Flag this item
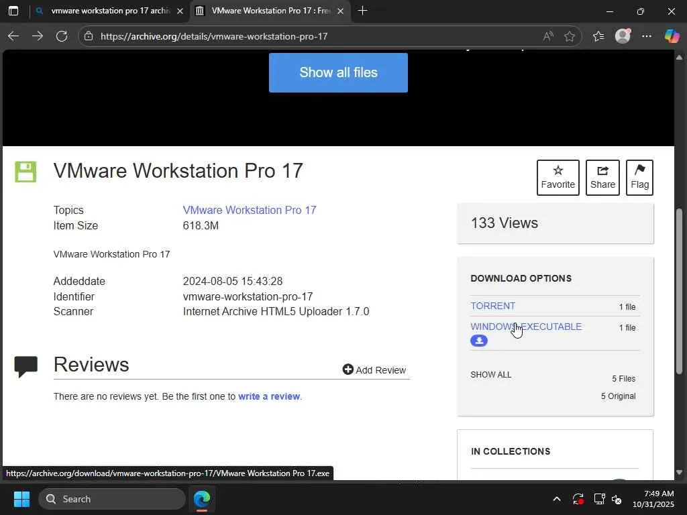Screen dimensions: 687x515 pos(639,177)
